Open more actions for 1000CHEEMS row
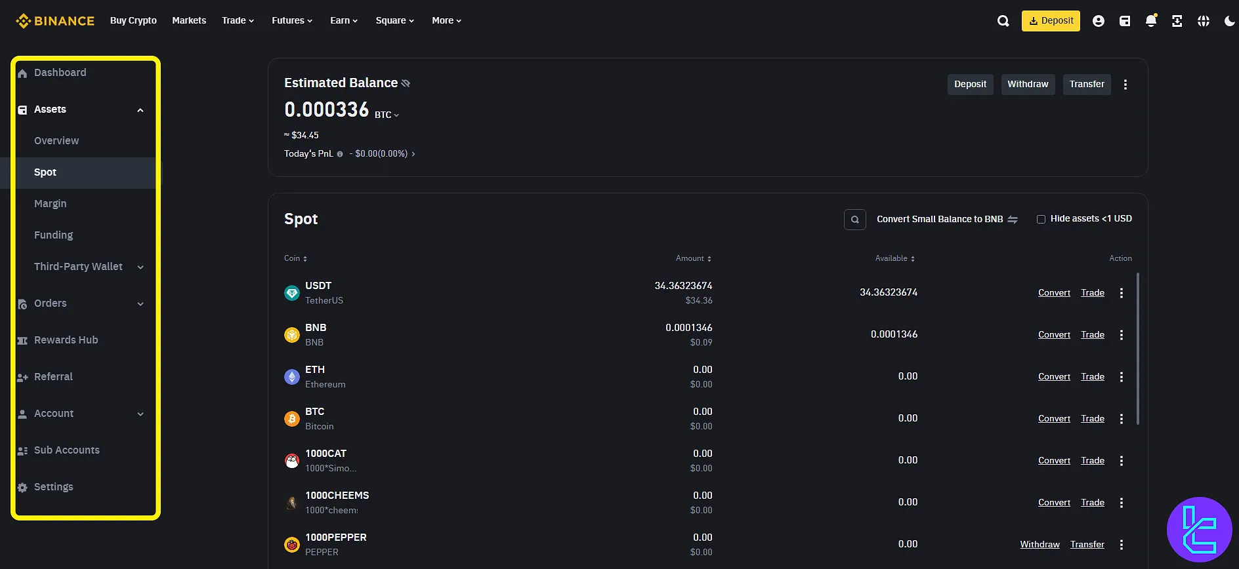 [x=1121, y=503]
